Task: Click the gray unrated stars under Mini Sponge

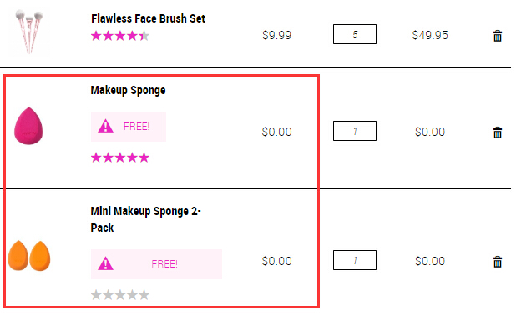Action: point(120,295)
